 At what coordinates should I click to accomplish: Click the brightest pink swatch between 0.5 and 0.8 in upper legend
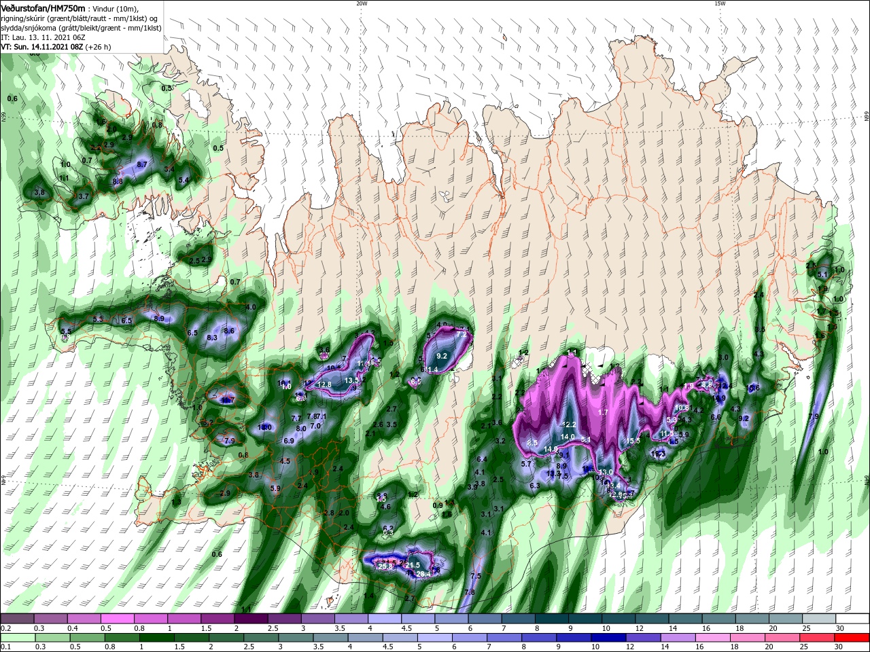(117, 619)
